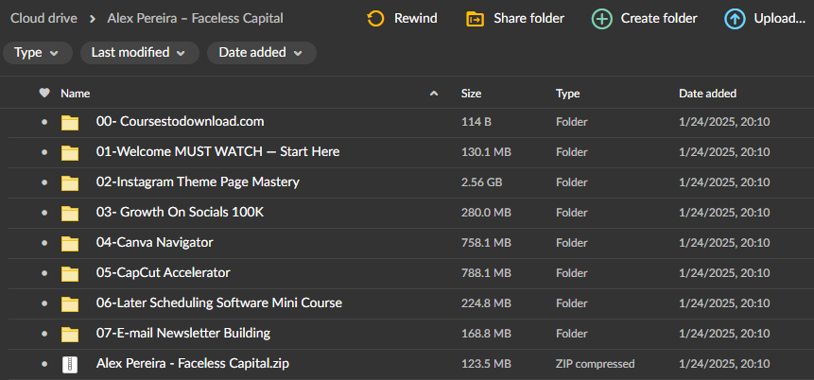Click the 788.1 MB size value
The image size is (814, 380).
(487, 273)
